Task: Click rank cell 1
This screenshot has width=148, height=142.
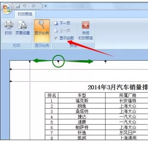Action: (x=52, y=101)
